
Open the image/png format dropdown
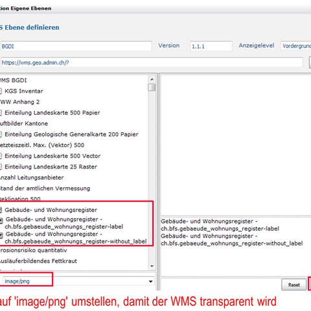click(150, 281)
